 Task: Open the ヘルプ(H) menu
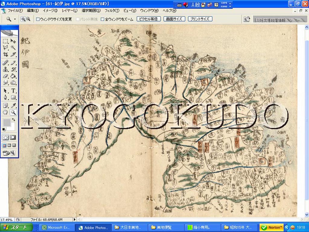point(169,11)
